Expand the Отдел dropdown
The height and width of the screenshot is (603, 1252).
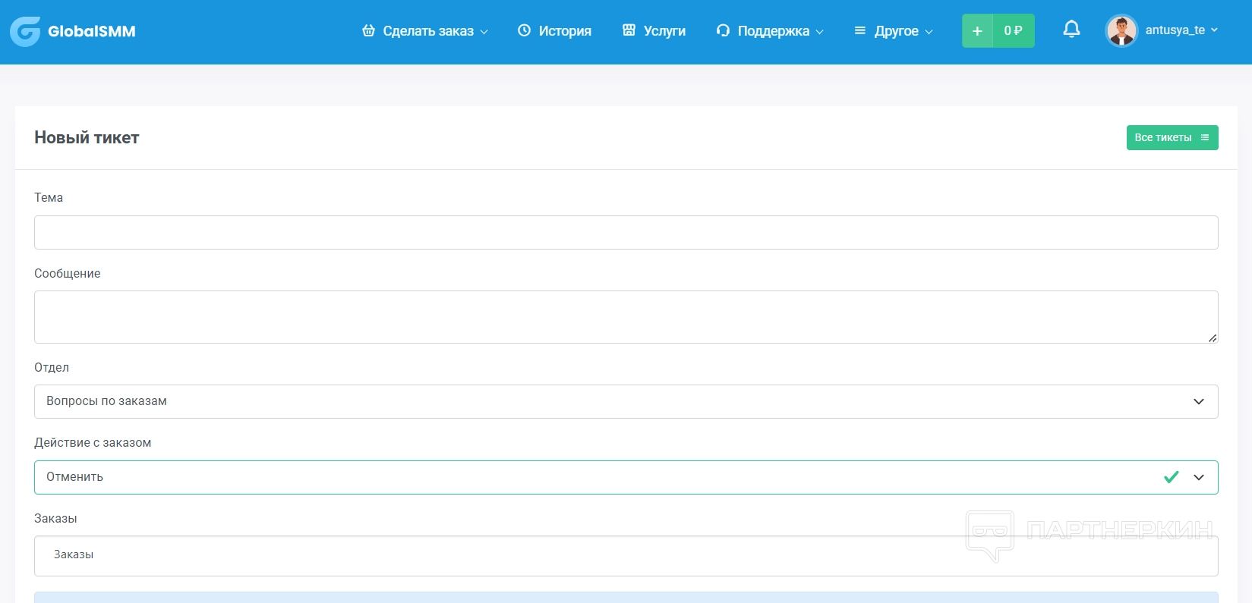coord(626,401)
